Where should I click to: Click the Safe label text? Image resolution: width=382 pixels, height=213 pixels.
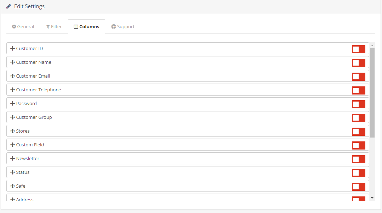(x=21, y=186)
